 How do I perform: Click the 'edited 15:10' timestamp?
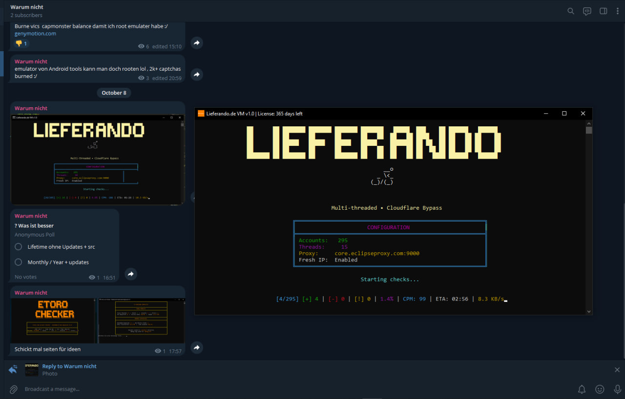click(x=167, y=46)
